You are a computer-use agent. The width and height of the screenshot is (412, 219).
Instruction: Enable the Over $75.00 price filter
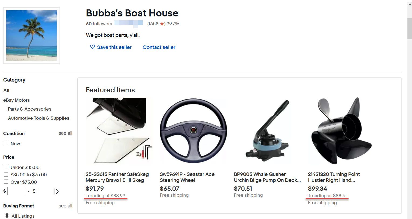[x=6, y=182]
